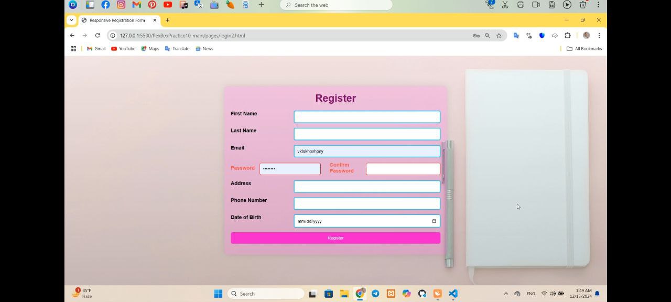Reload the page with the refresh icon
Viewport: 671px width, 302px height.
coord(98,36)
